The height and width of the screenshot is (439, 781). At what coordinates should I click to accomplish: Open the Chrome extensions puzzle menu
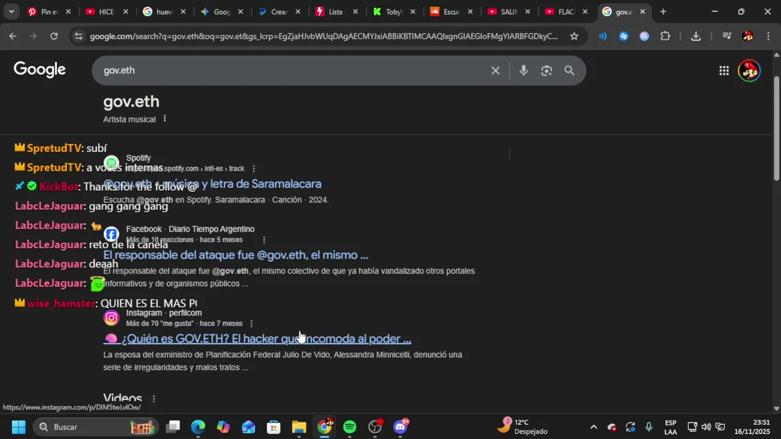tap(666, 36)
